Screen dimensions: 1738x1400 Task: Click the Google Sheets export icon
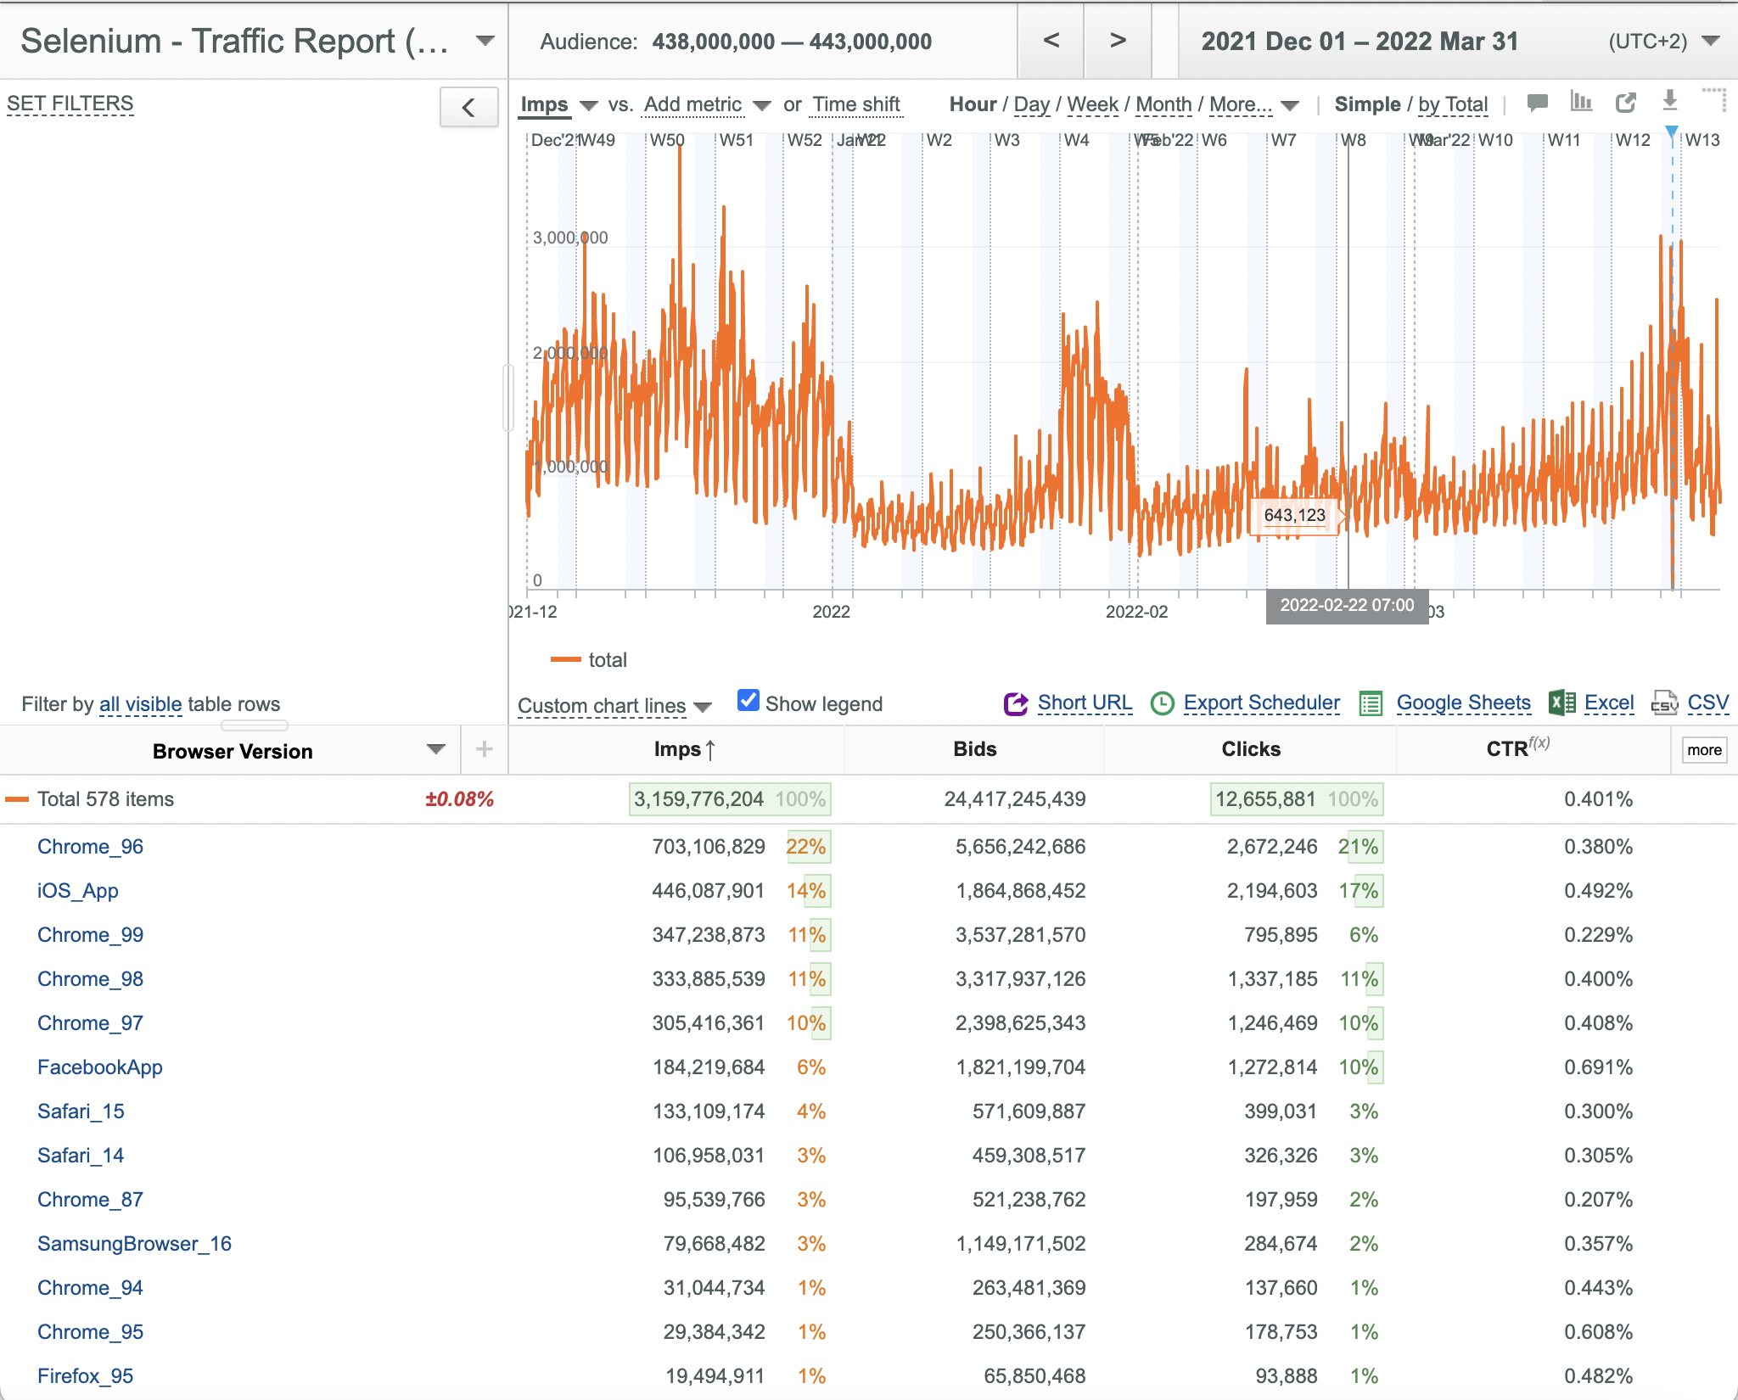coord(1371,703)
